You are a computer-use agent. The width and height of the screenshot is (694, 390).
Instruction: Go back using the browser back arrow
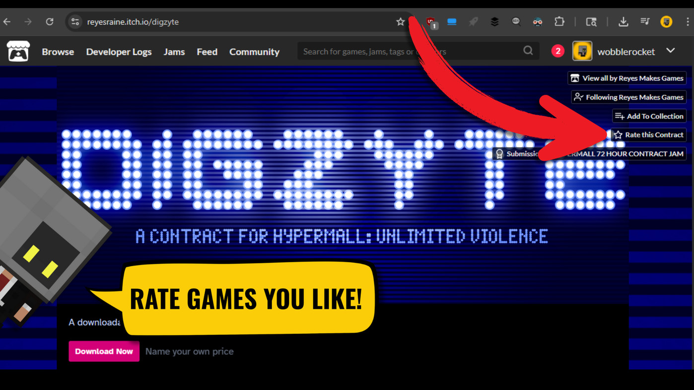pyautogui.click(x=7, y=22)
